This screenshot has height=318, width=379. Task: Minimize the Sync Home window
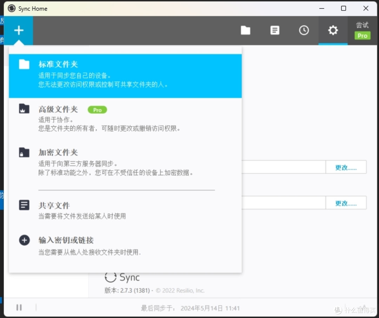pyautogui.click(x=321, y=8)
